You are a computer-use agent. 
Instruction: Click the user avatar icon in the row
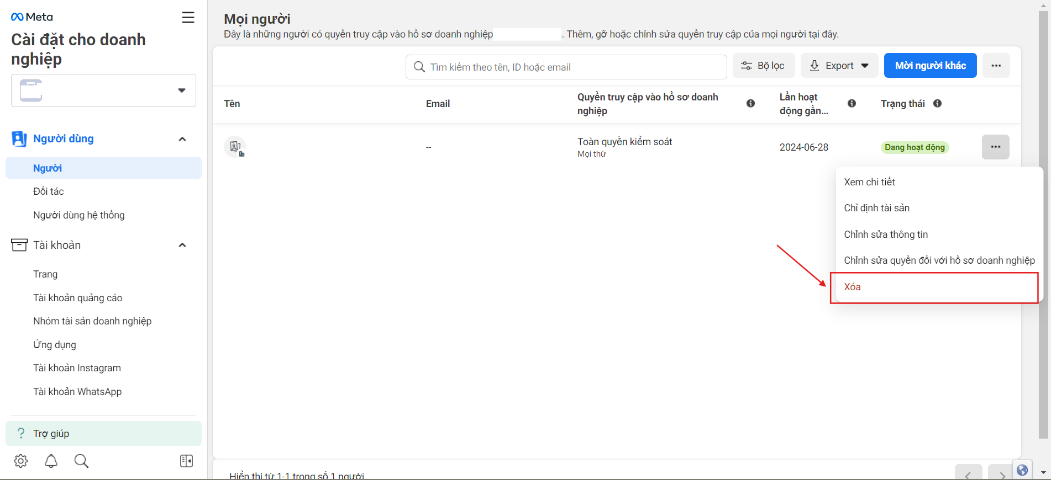click(x=235, y=147)
